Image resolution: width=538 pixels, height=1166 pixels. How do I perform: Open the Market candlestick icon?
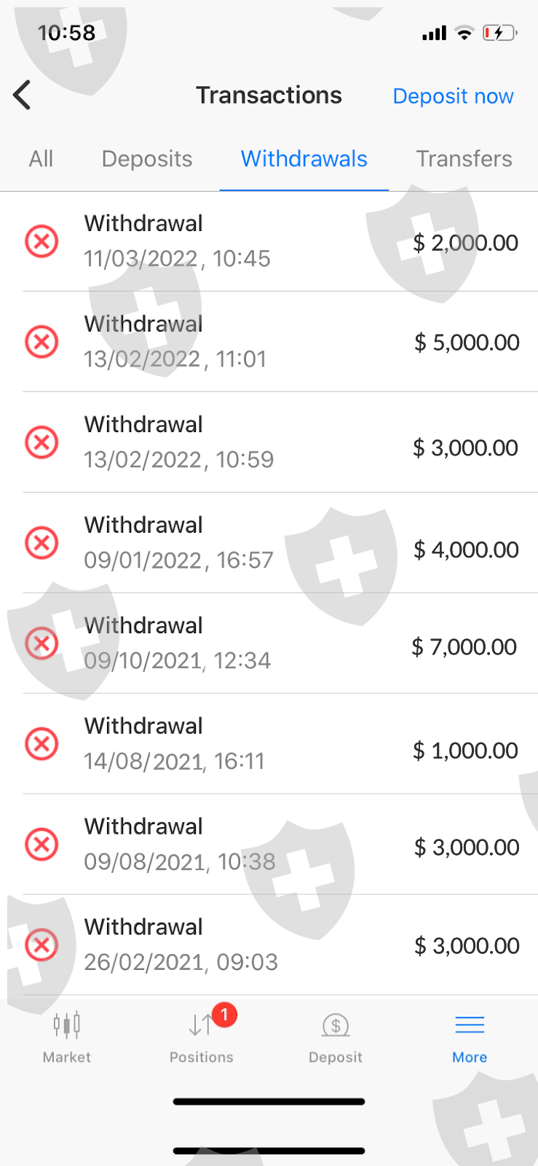pyautogui.click(x=67, y=1025)
